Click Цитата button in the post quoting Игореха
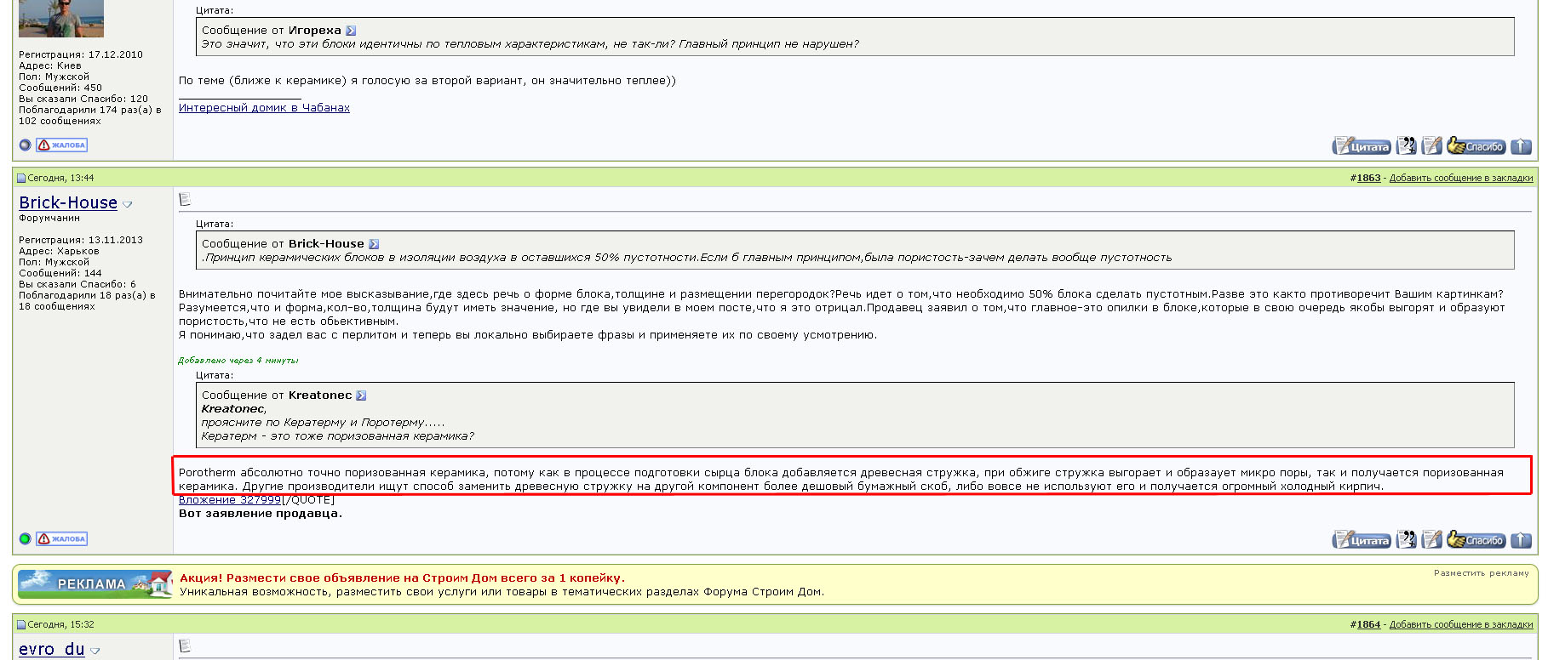The image size is (1548, 660). coord(1362,146)
